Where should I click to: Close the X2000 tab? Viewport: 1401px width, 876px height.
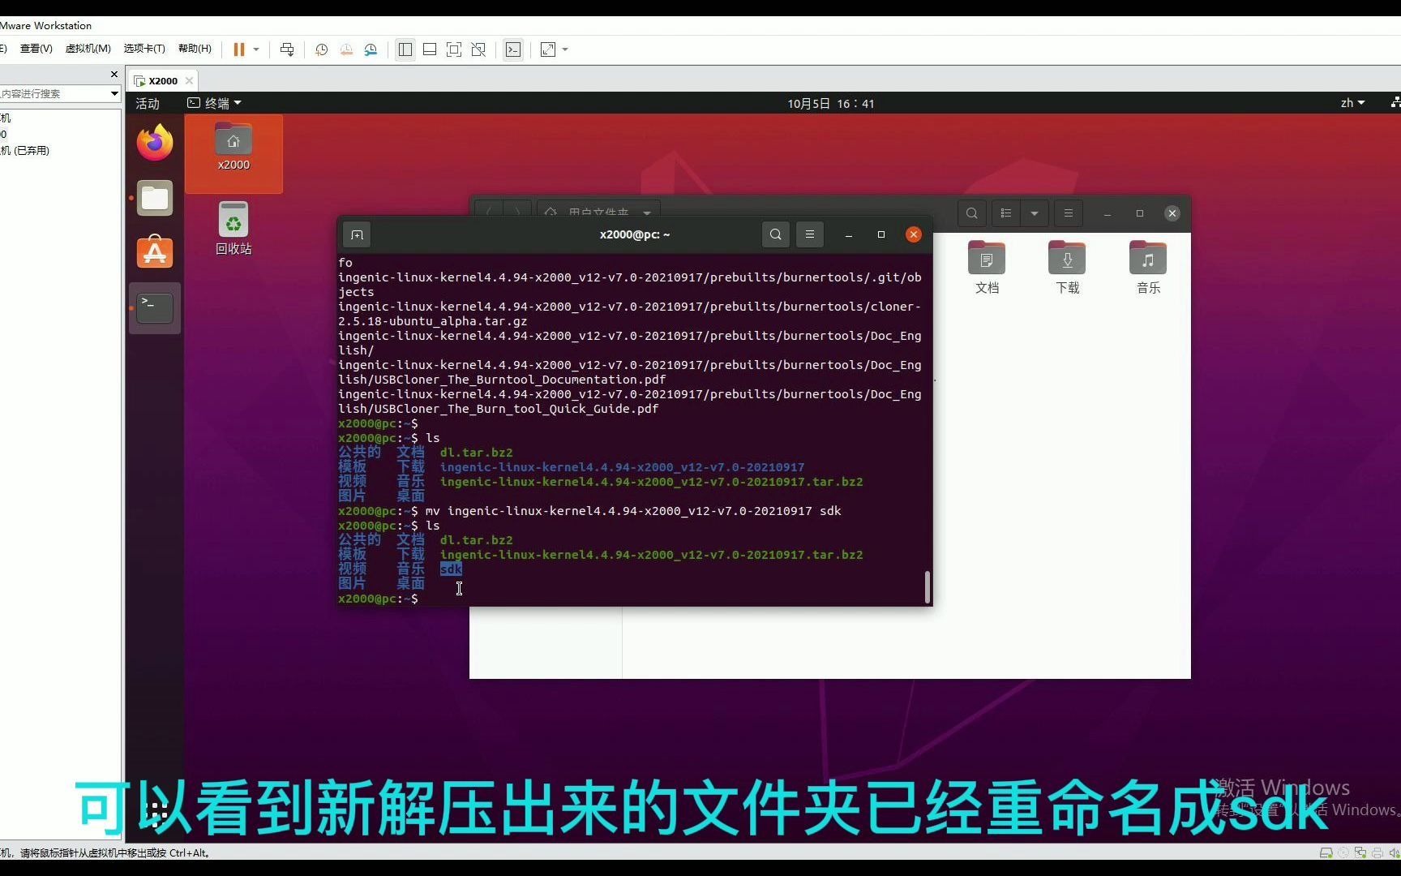[189, 80]
